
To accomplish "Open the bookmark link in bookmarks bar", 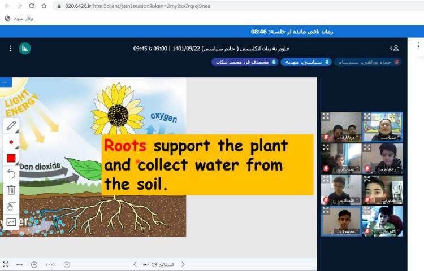I will [19, 18].
